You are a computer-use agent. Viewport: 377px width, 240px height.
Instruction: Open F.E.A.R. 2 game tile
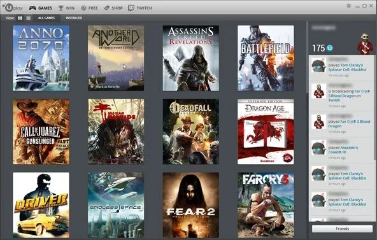click(191, 205)
